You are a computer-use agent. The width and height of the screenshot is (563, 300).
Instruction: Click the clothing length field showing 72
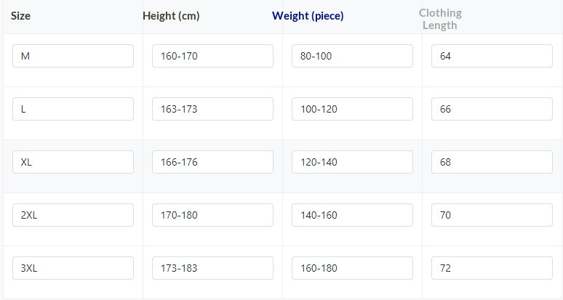click(492, 268)
